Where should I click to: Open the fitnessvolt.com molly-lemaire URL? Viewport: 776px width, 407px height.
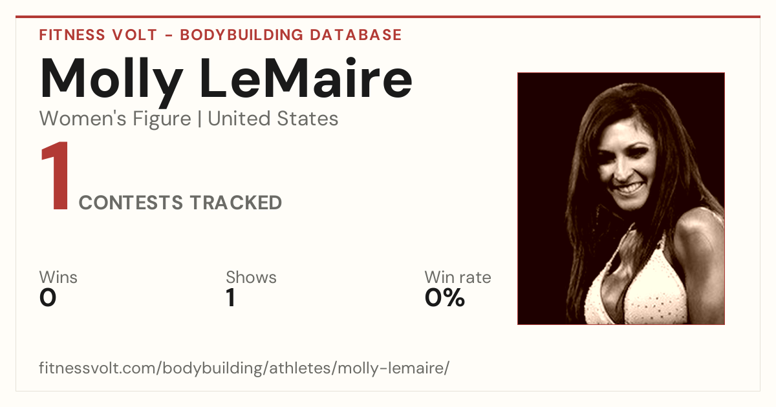pos(244,368)
